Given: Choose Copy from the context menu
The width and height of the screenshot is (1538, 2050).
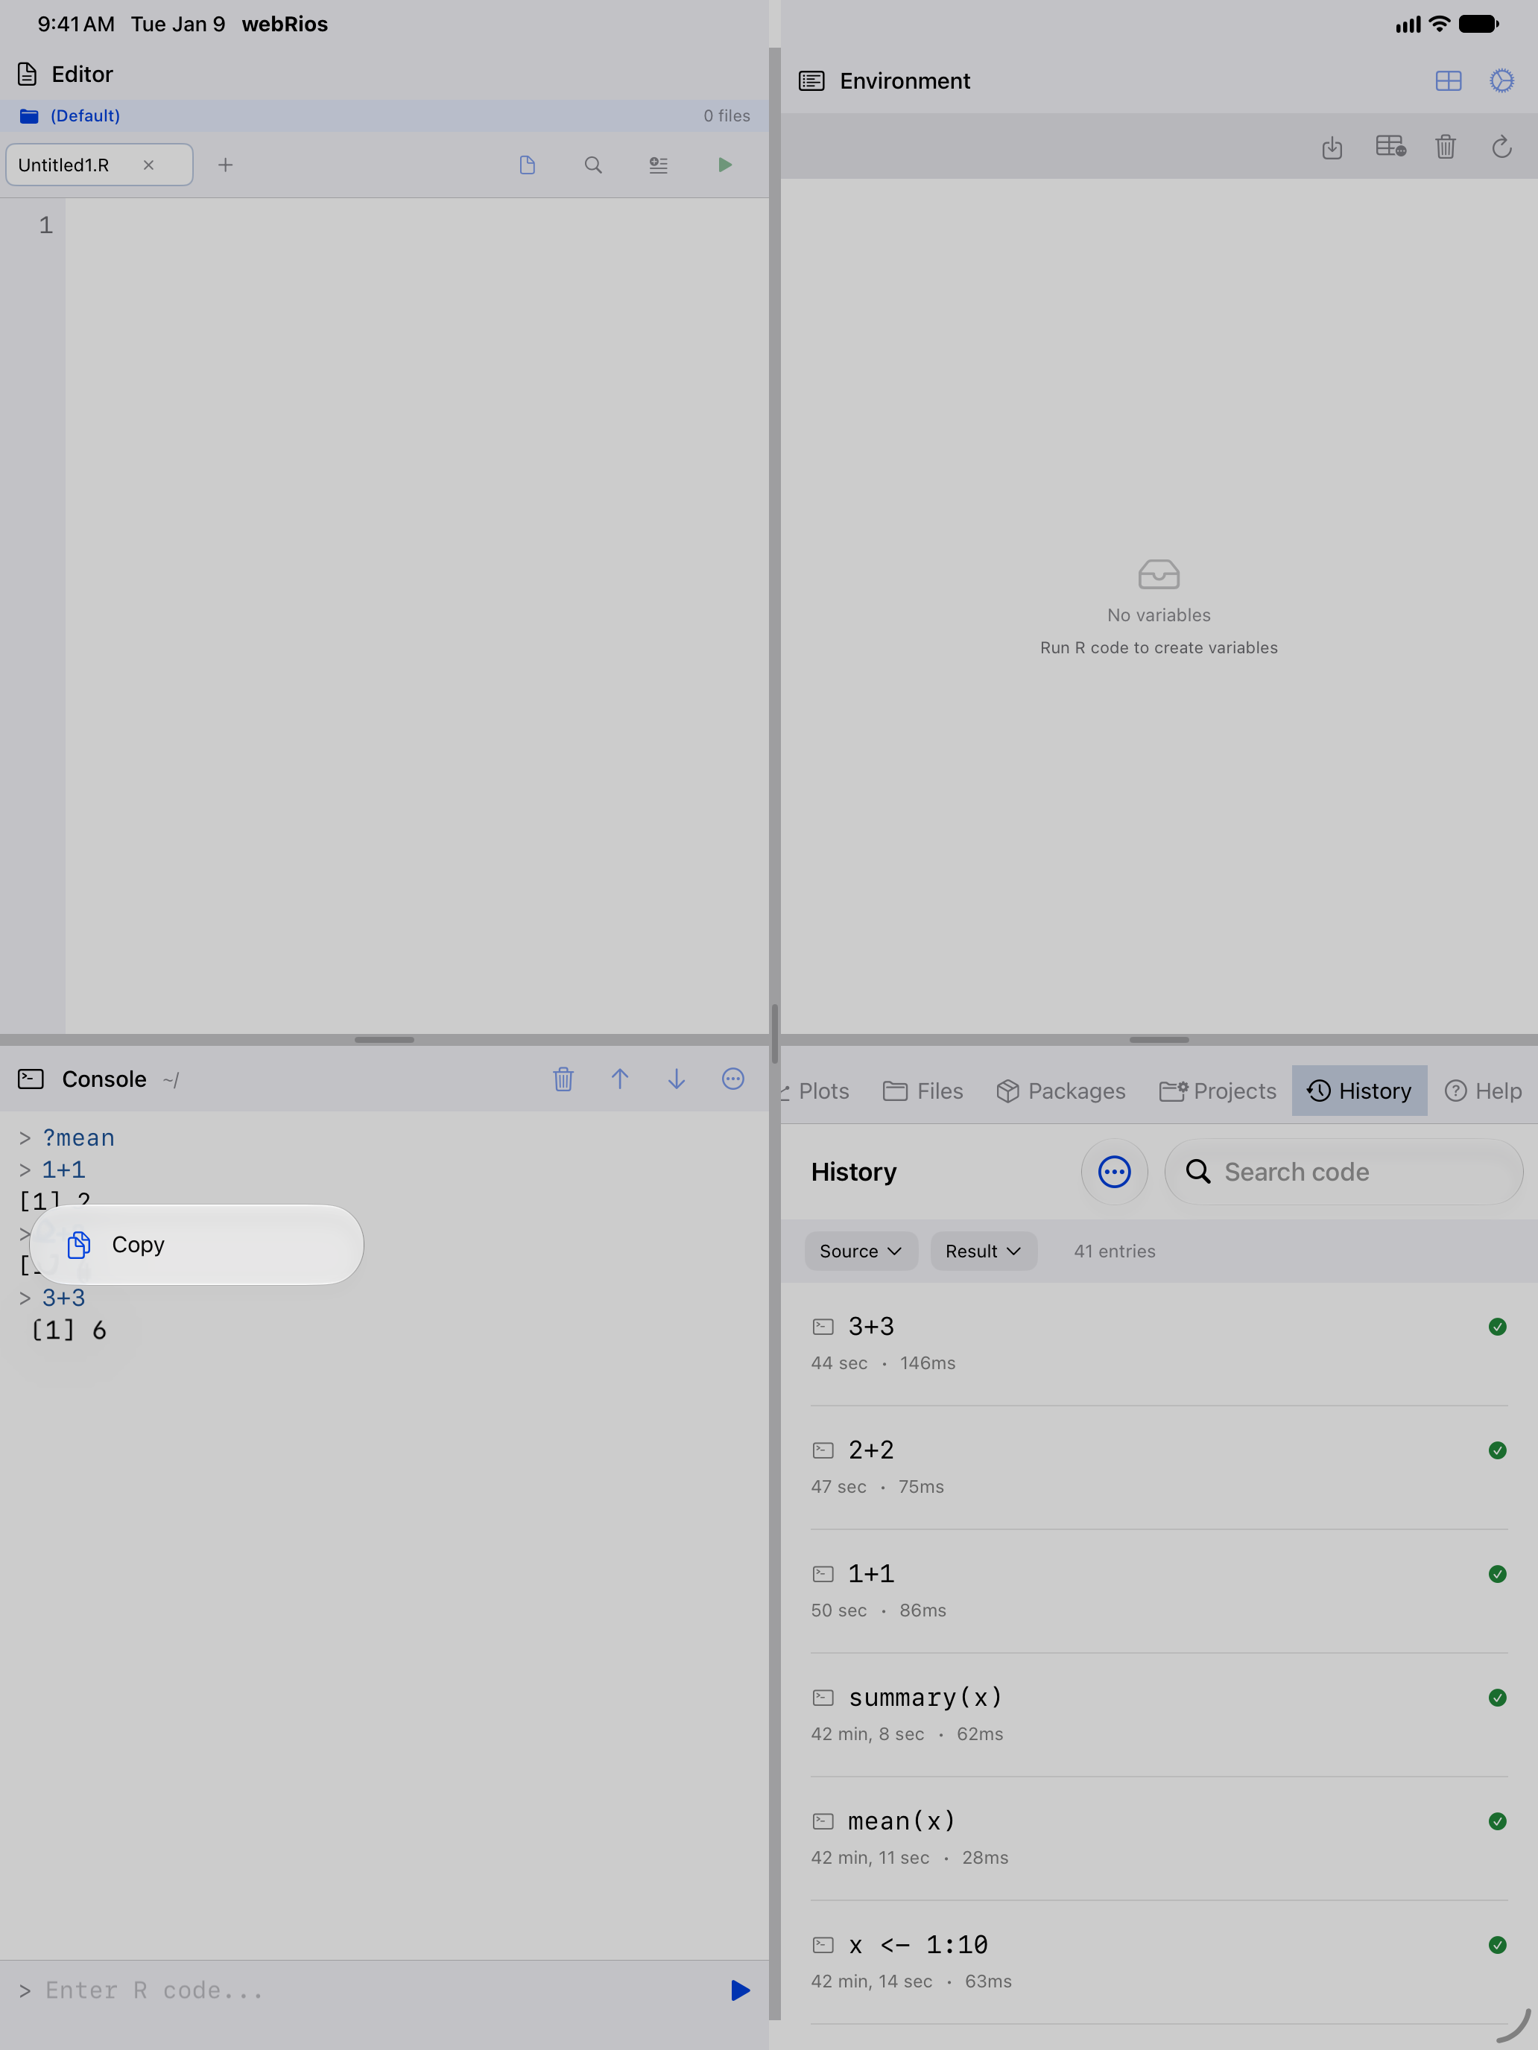Looking at the screenshot, I should [x=197, y=1245].
